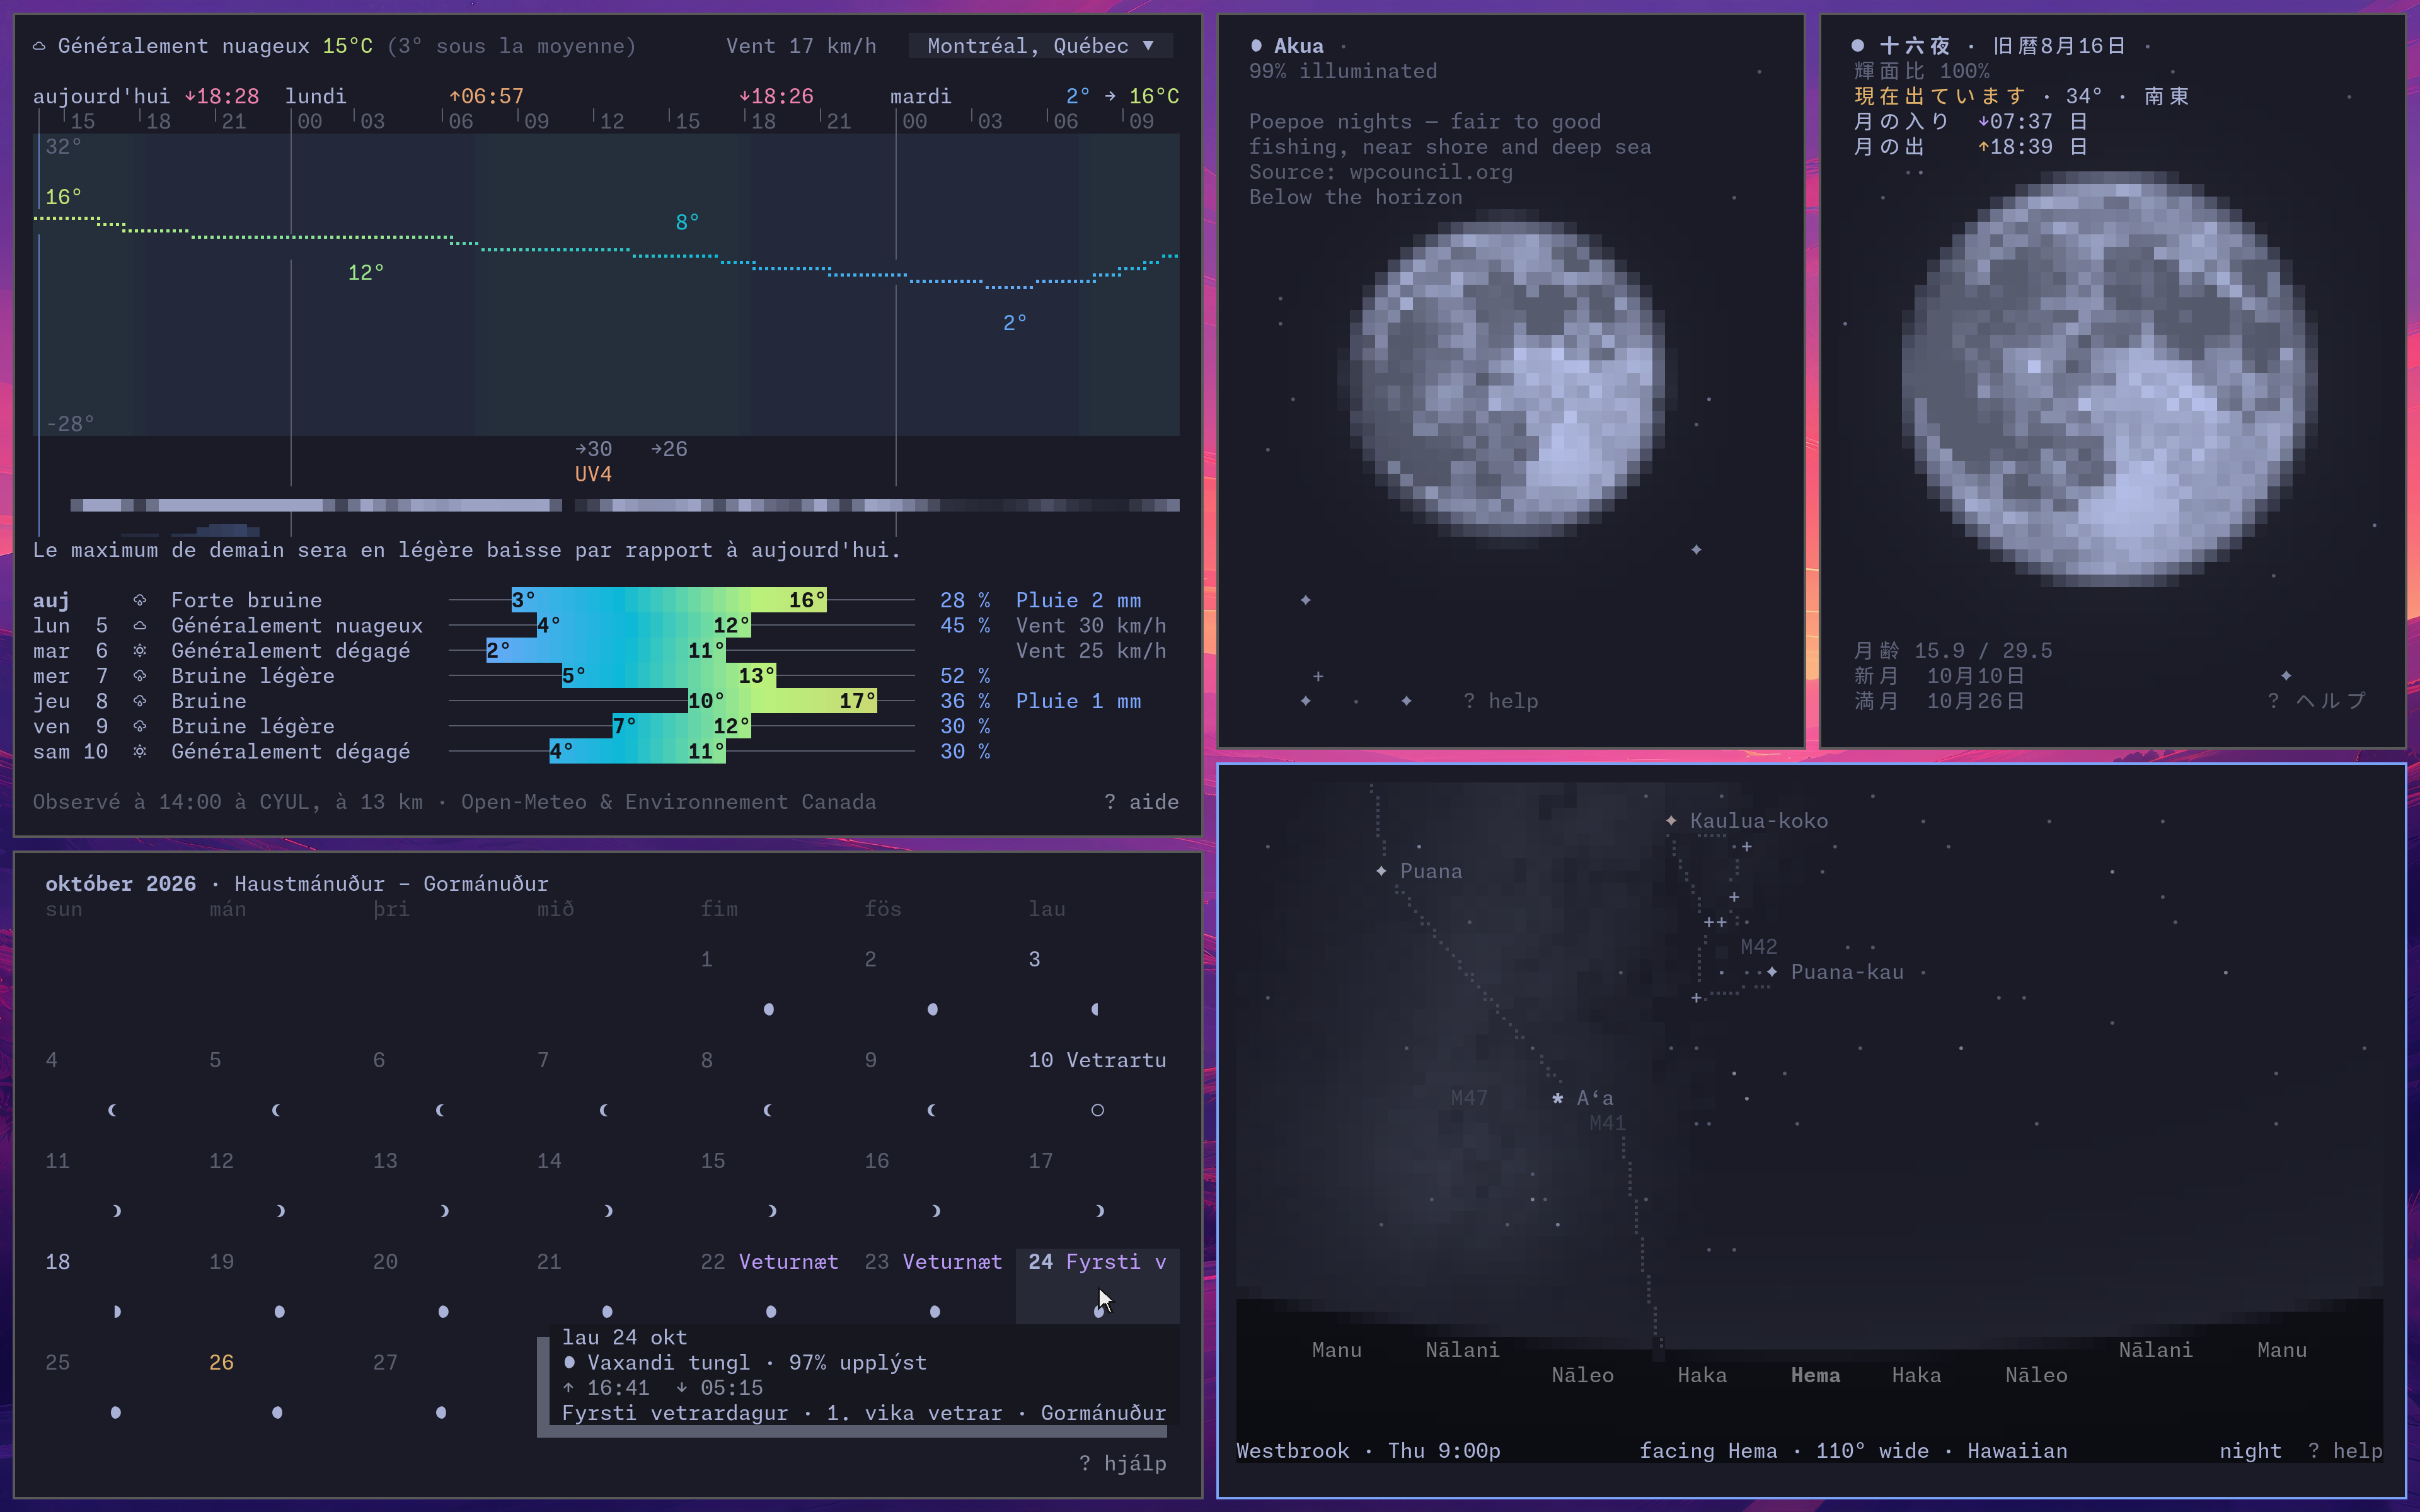This screenshot has width=2420, height=1512.
Task: Click the sunset time 18:28 for today
Action: coord(221,96)
